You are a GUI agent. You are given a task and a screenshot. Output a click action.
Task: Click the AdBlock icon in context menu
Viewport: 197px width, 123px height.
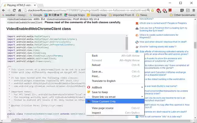tap(89, 87)
